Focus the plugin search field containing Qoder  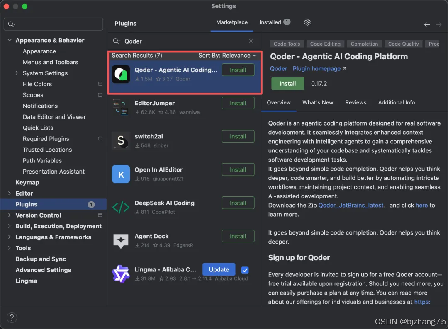click(x=183, y=41)
